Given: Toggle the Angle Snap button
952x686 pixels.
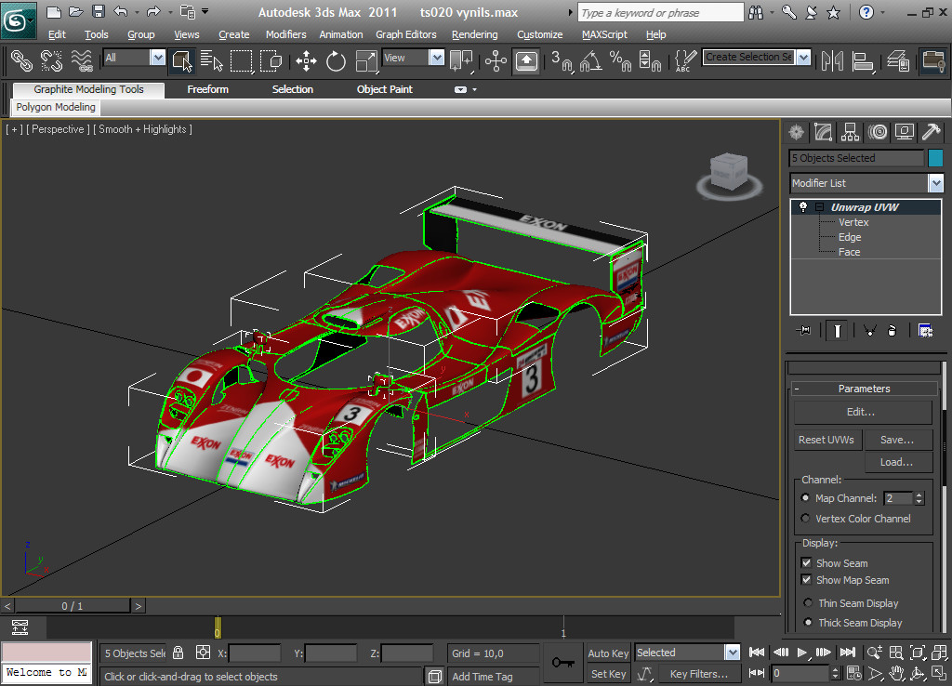Looking at the screenshot, I should pos(590,60).
